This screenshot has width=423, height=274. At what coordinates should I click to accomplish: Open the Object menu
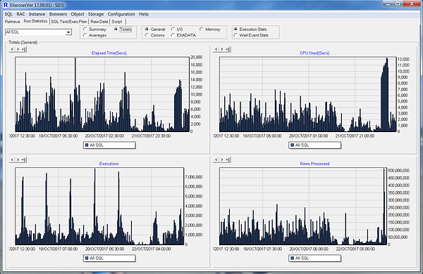point(78,14)
